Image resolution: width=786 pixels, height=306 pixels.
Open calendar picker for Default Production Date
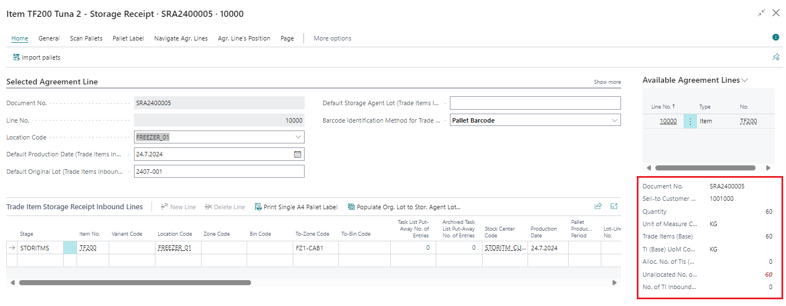click(x=297, y=154)
